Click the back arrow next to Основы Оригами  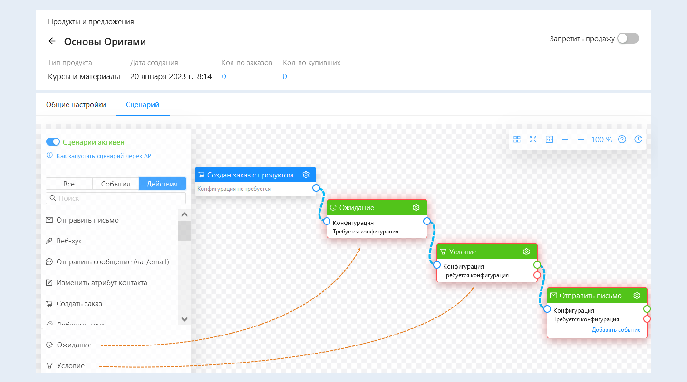point(52,42)
